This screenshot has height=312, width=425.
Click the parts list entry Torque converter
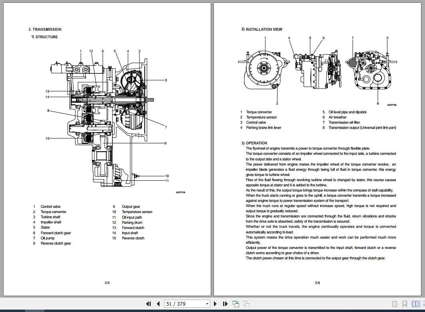point(54,212)
